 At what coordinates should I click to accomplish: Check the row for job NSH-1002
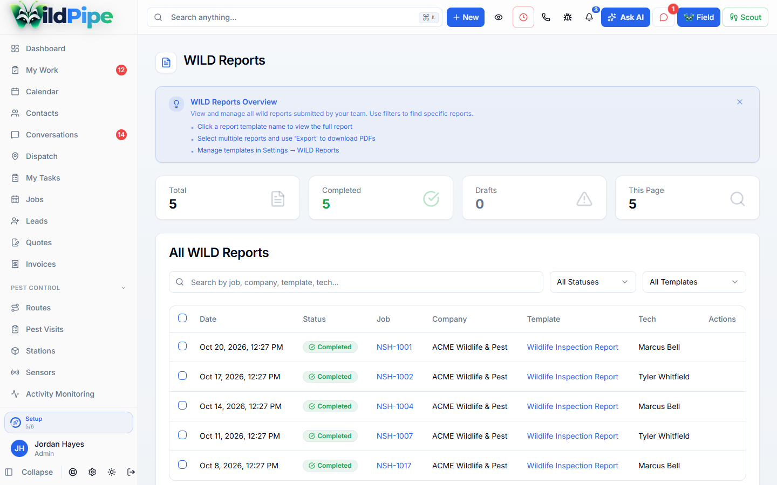coord(182,376)
